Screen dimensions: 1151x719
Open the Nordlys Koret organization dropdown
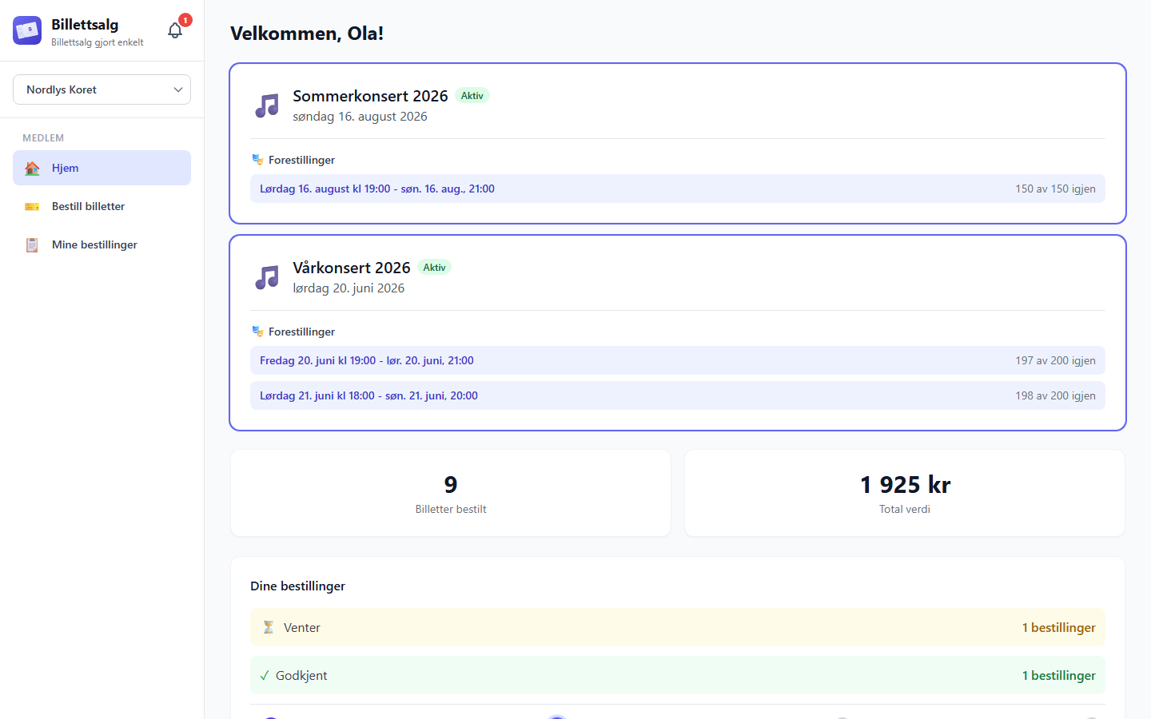(102, 89)
